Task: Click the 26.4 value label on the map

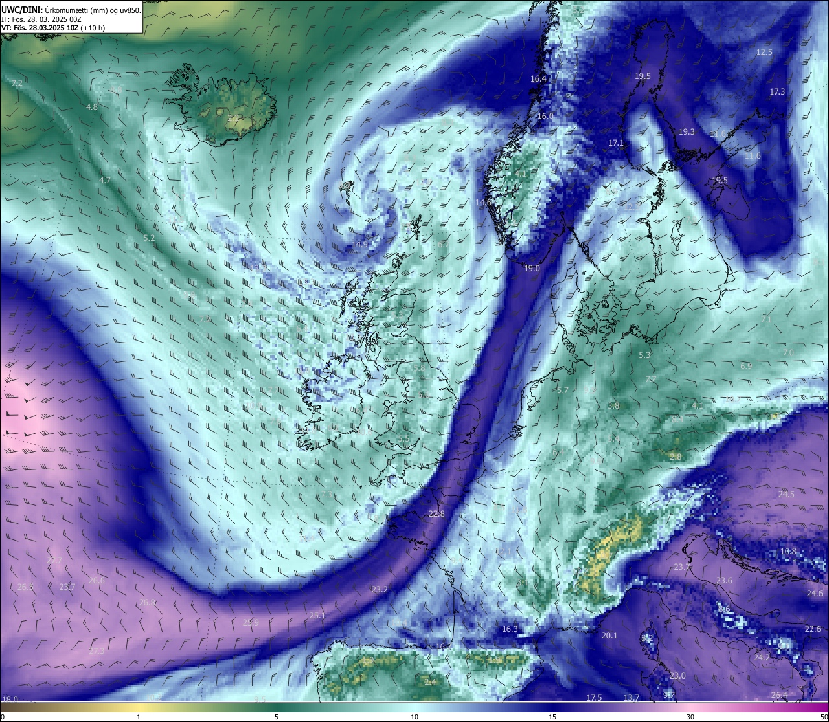Action: coord(779,695)
